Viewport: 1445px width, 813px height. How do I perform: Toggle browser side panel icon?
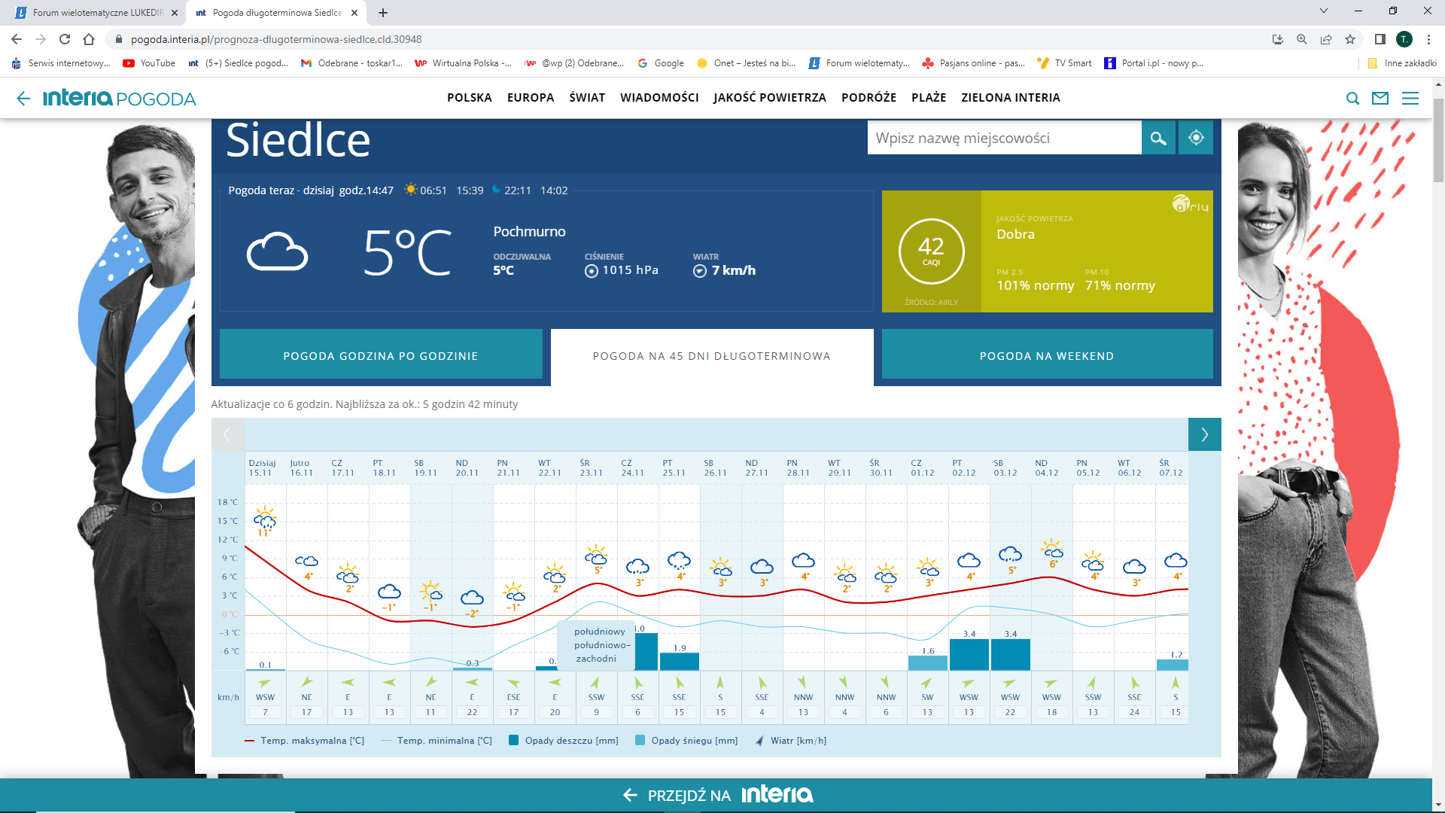tap(1380, 39)
